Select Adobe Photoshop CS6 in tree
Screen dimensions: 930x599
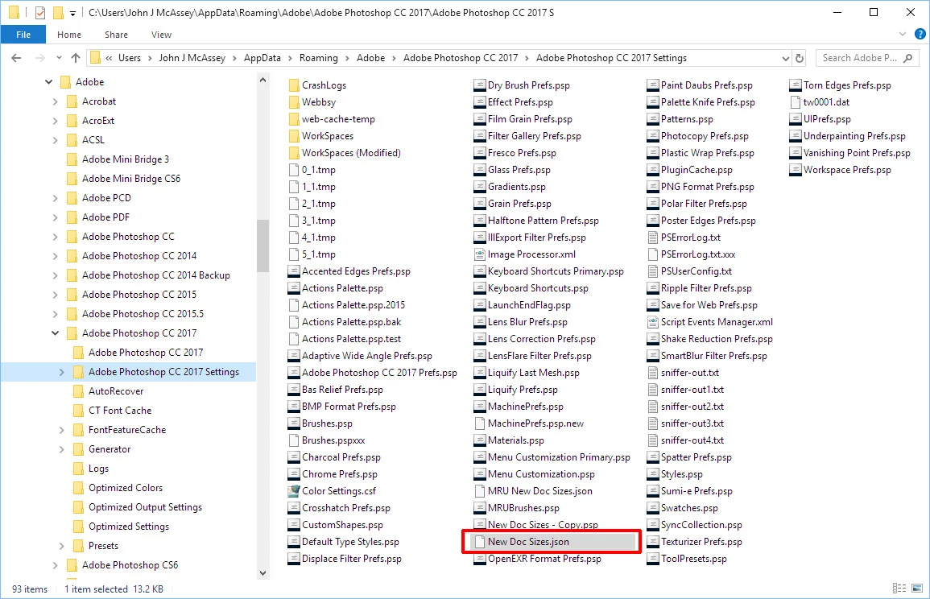tap(130, 565)
